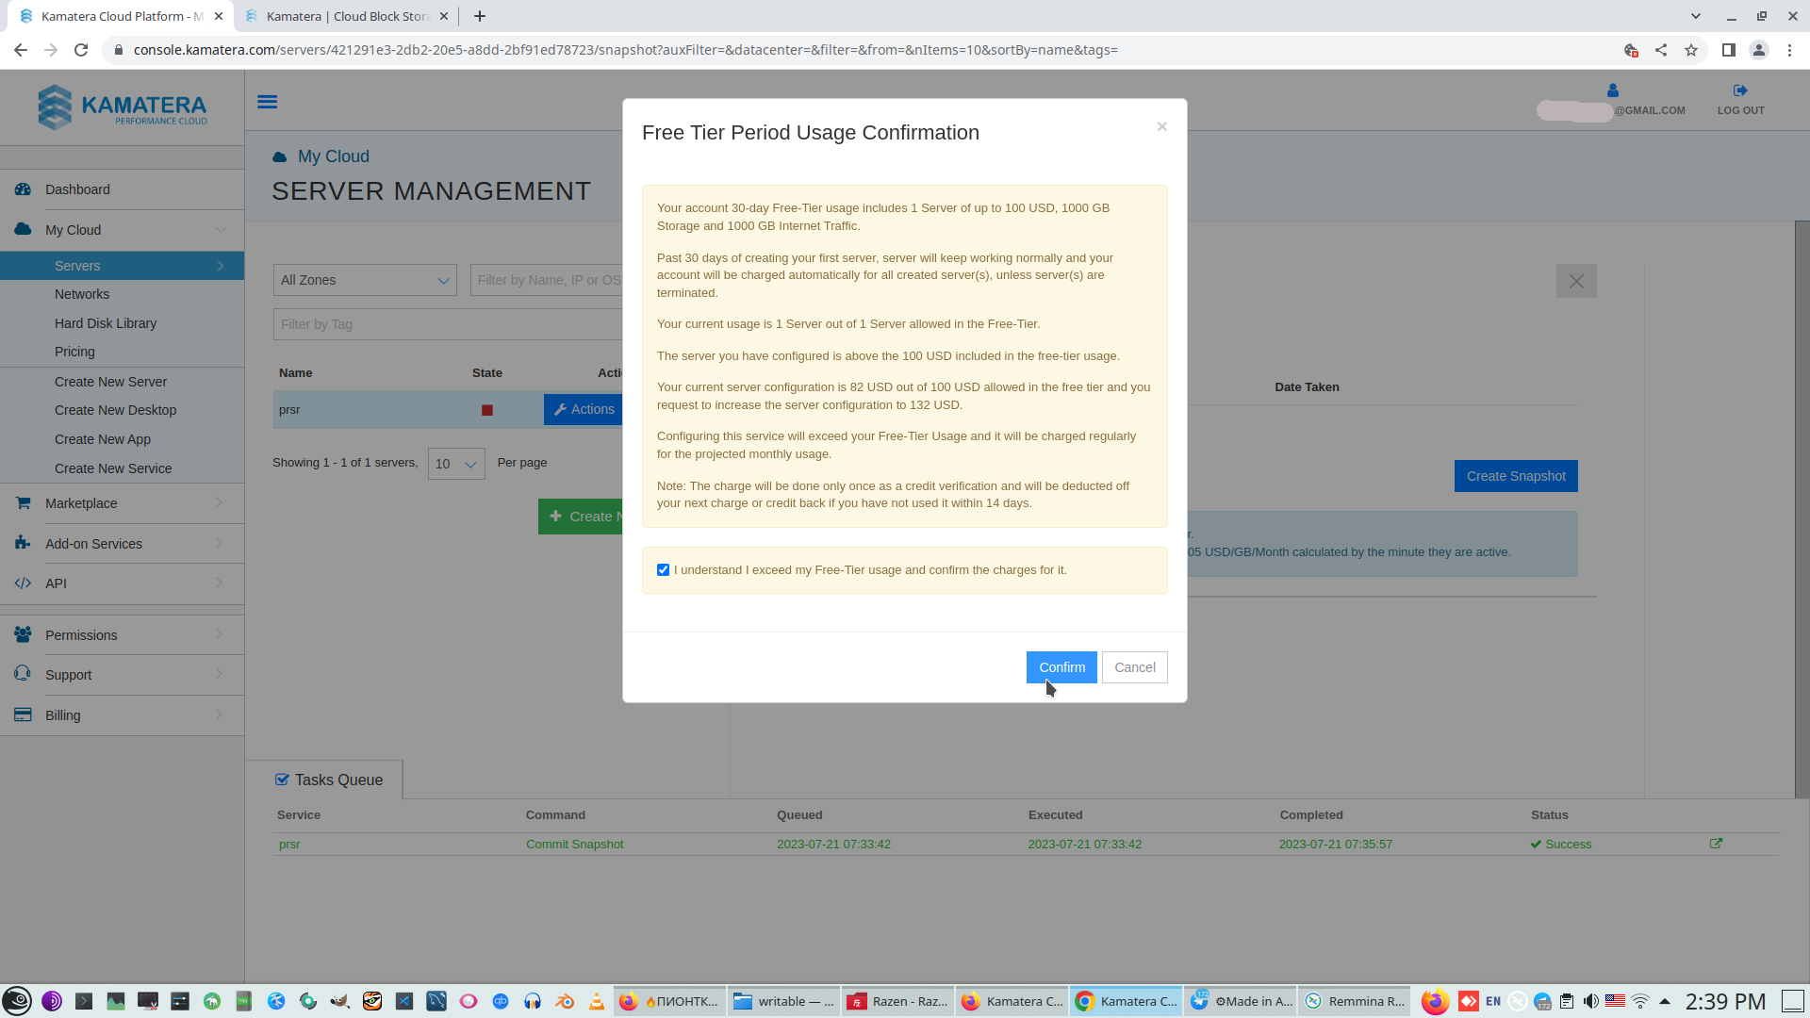Click the user account profile icon
Screen dimensions: 1810x1018
[x=1612, y=91]
